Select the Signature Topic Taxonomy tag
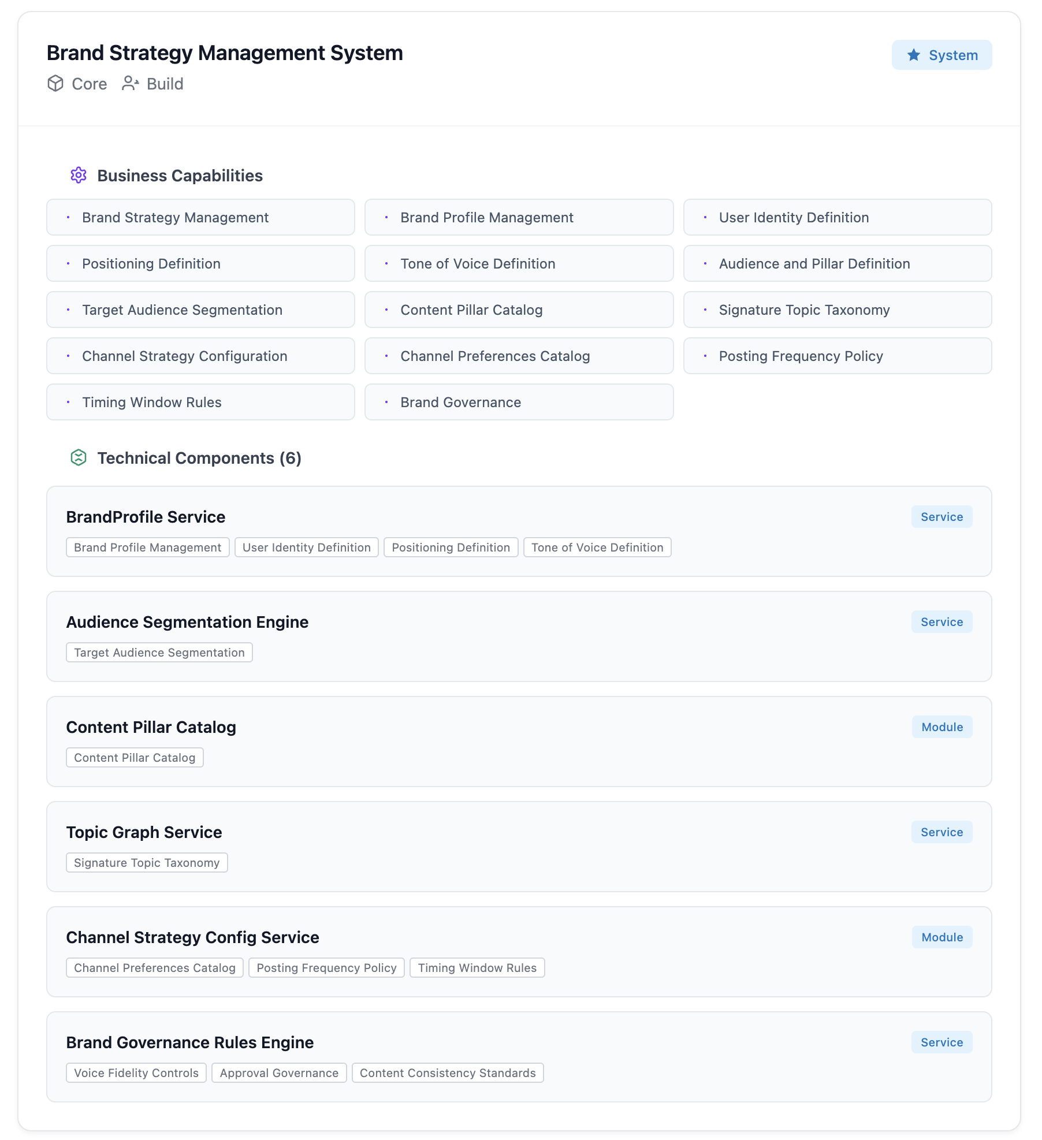1042x1140 pixels. [x=147, y=863]
